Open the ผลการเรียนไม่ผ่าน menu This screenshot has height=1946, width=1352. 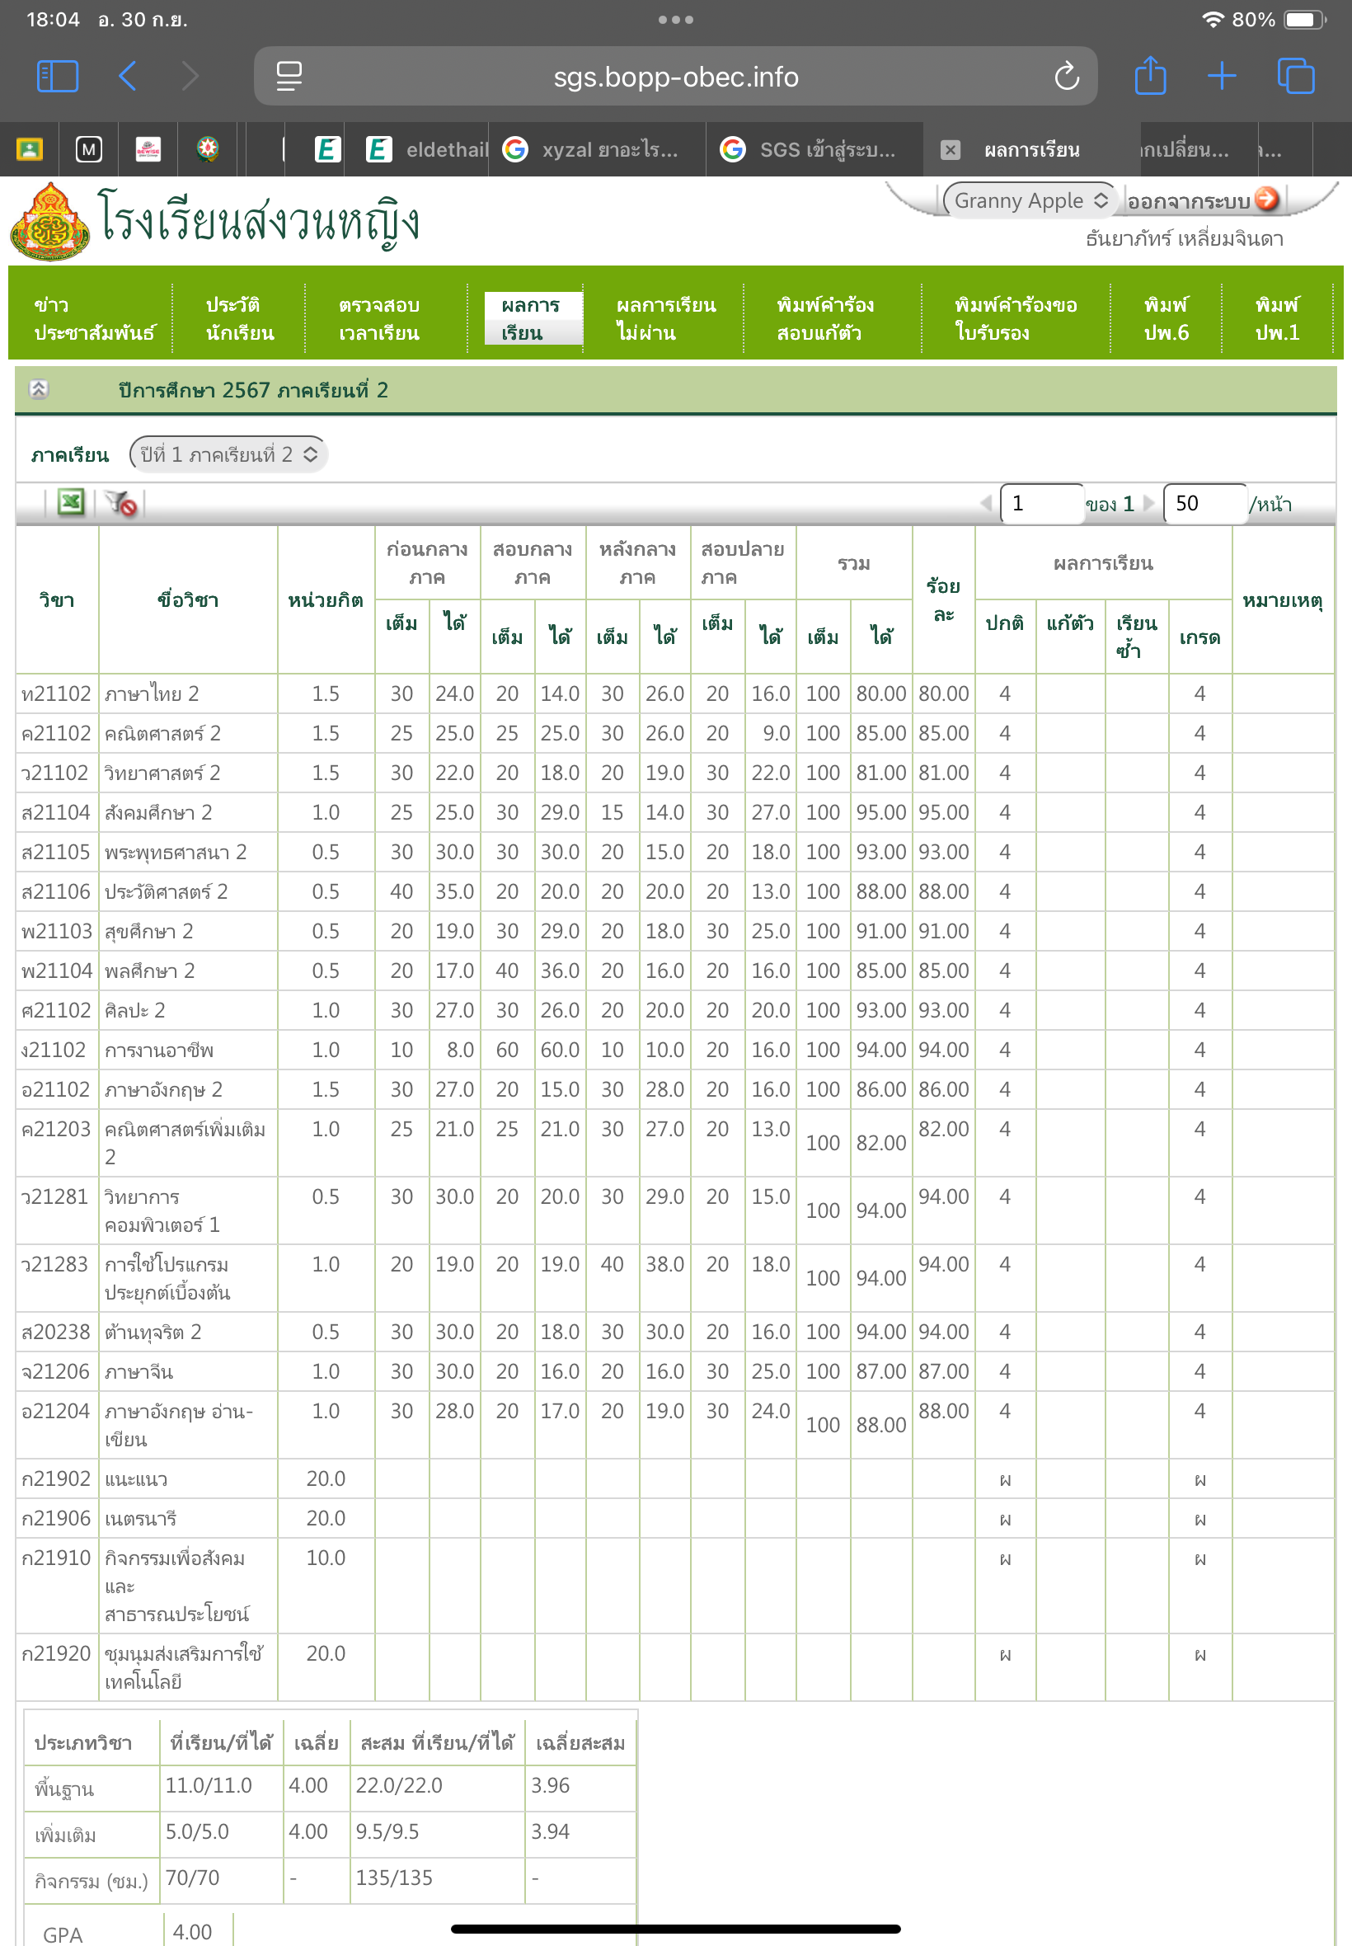(665, 318)
